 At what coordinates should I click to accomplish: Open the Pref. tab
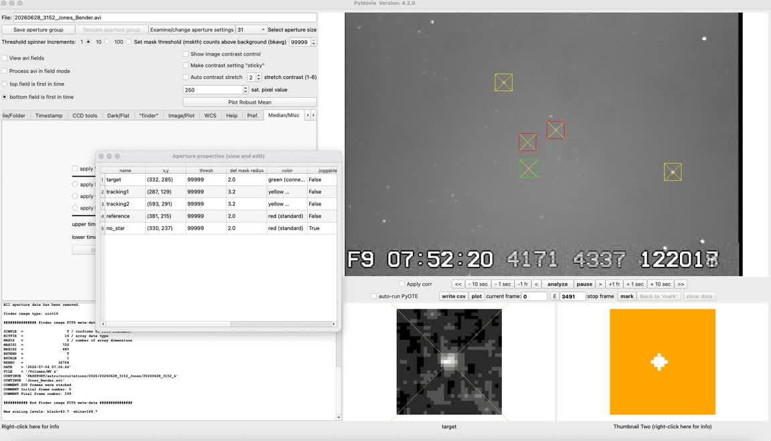tap(252, 116)
